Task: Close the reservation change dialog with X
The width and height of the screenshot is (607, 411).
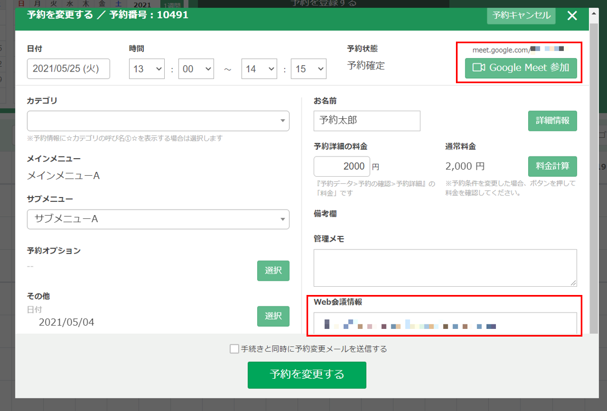Action: [572, 15]
